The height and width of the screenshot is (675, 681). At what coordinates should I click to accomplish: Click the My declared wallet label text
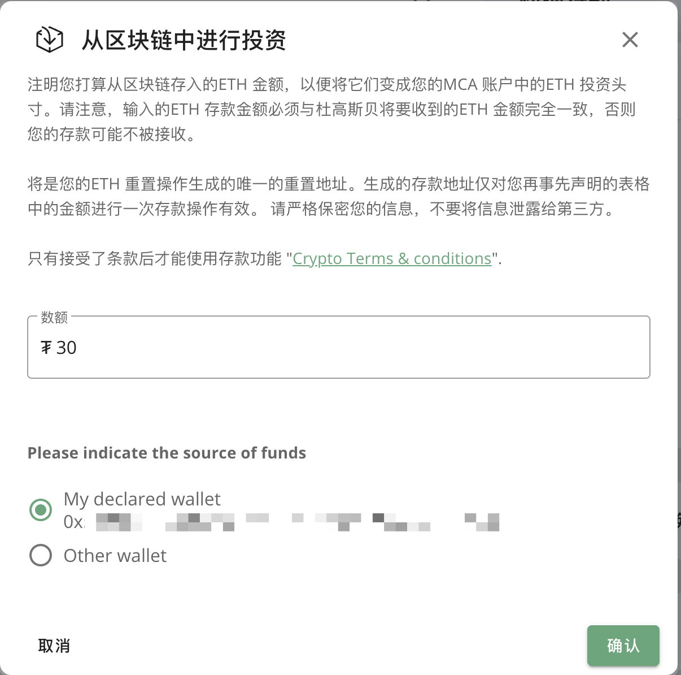142,499
